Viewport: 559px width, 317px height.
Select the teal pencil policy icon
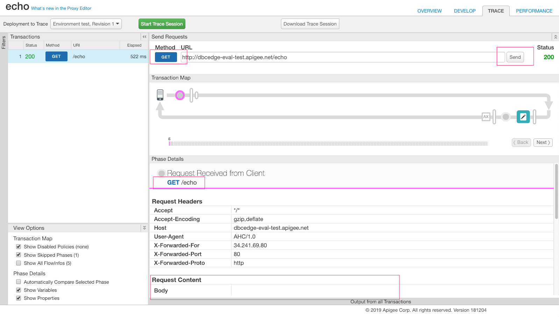pos(523,117)
